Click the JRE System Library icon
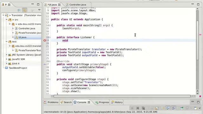Viewport: 203px width, 114px height. (10, 55)
